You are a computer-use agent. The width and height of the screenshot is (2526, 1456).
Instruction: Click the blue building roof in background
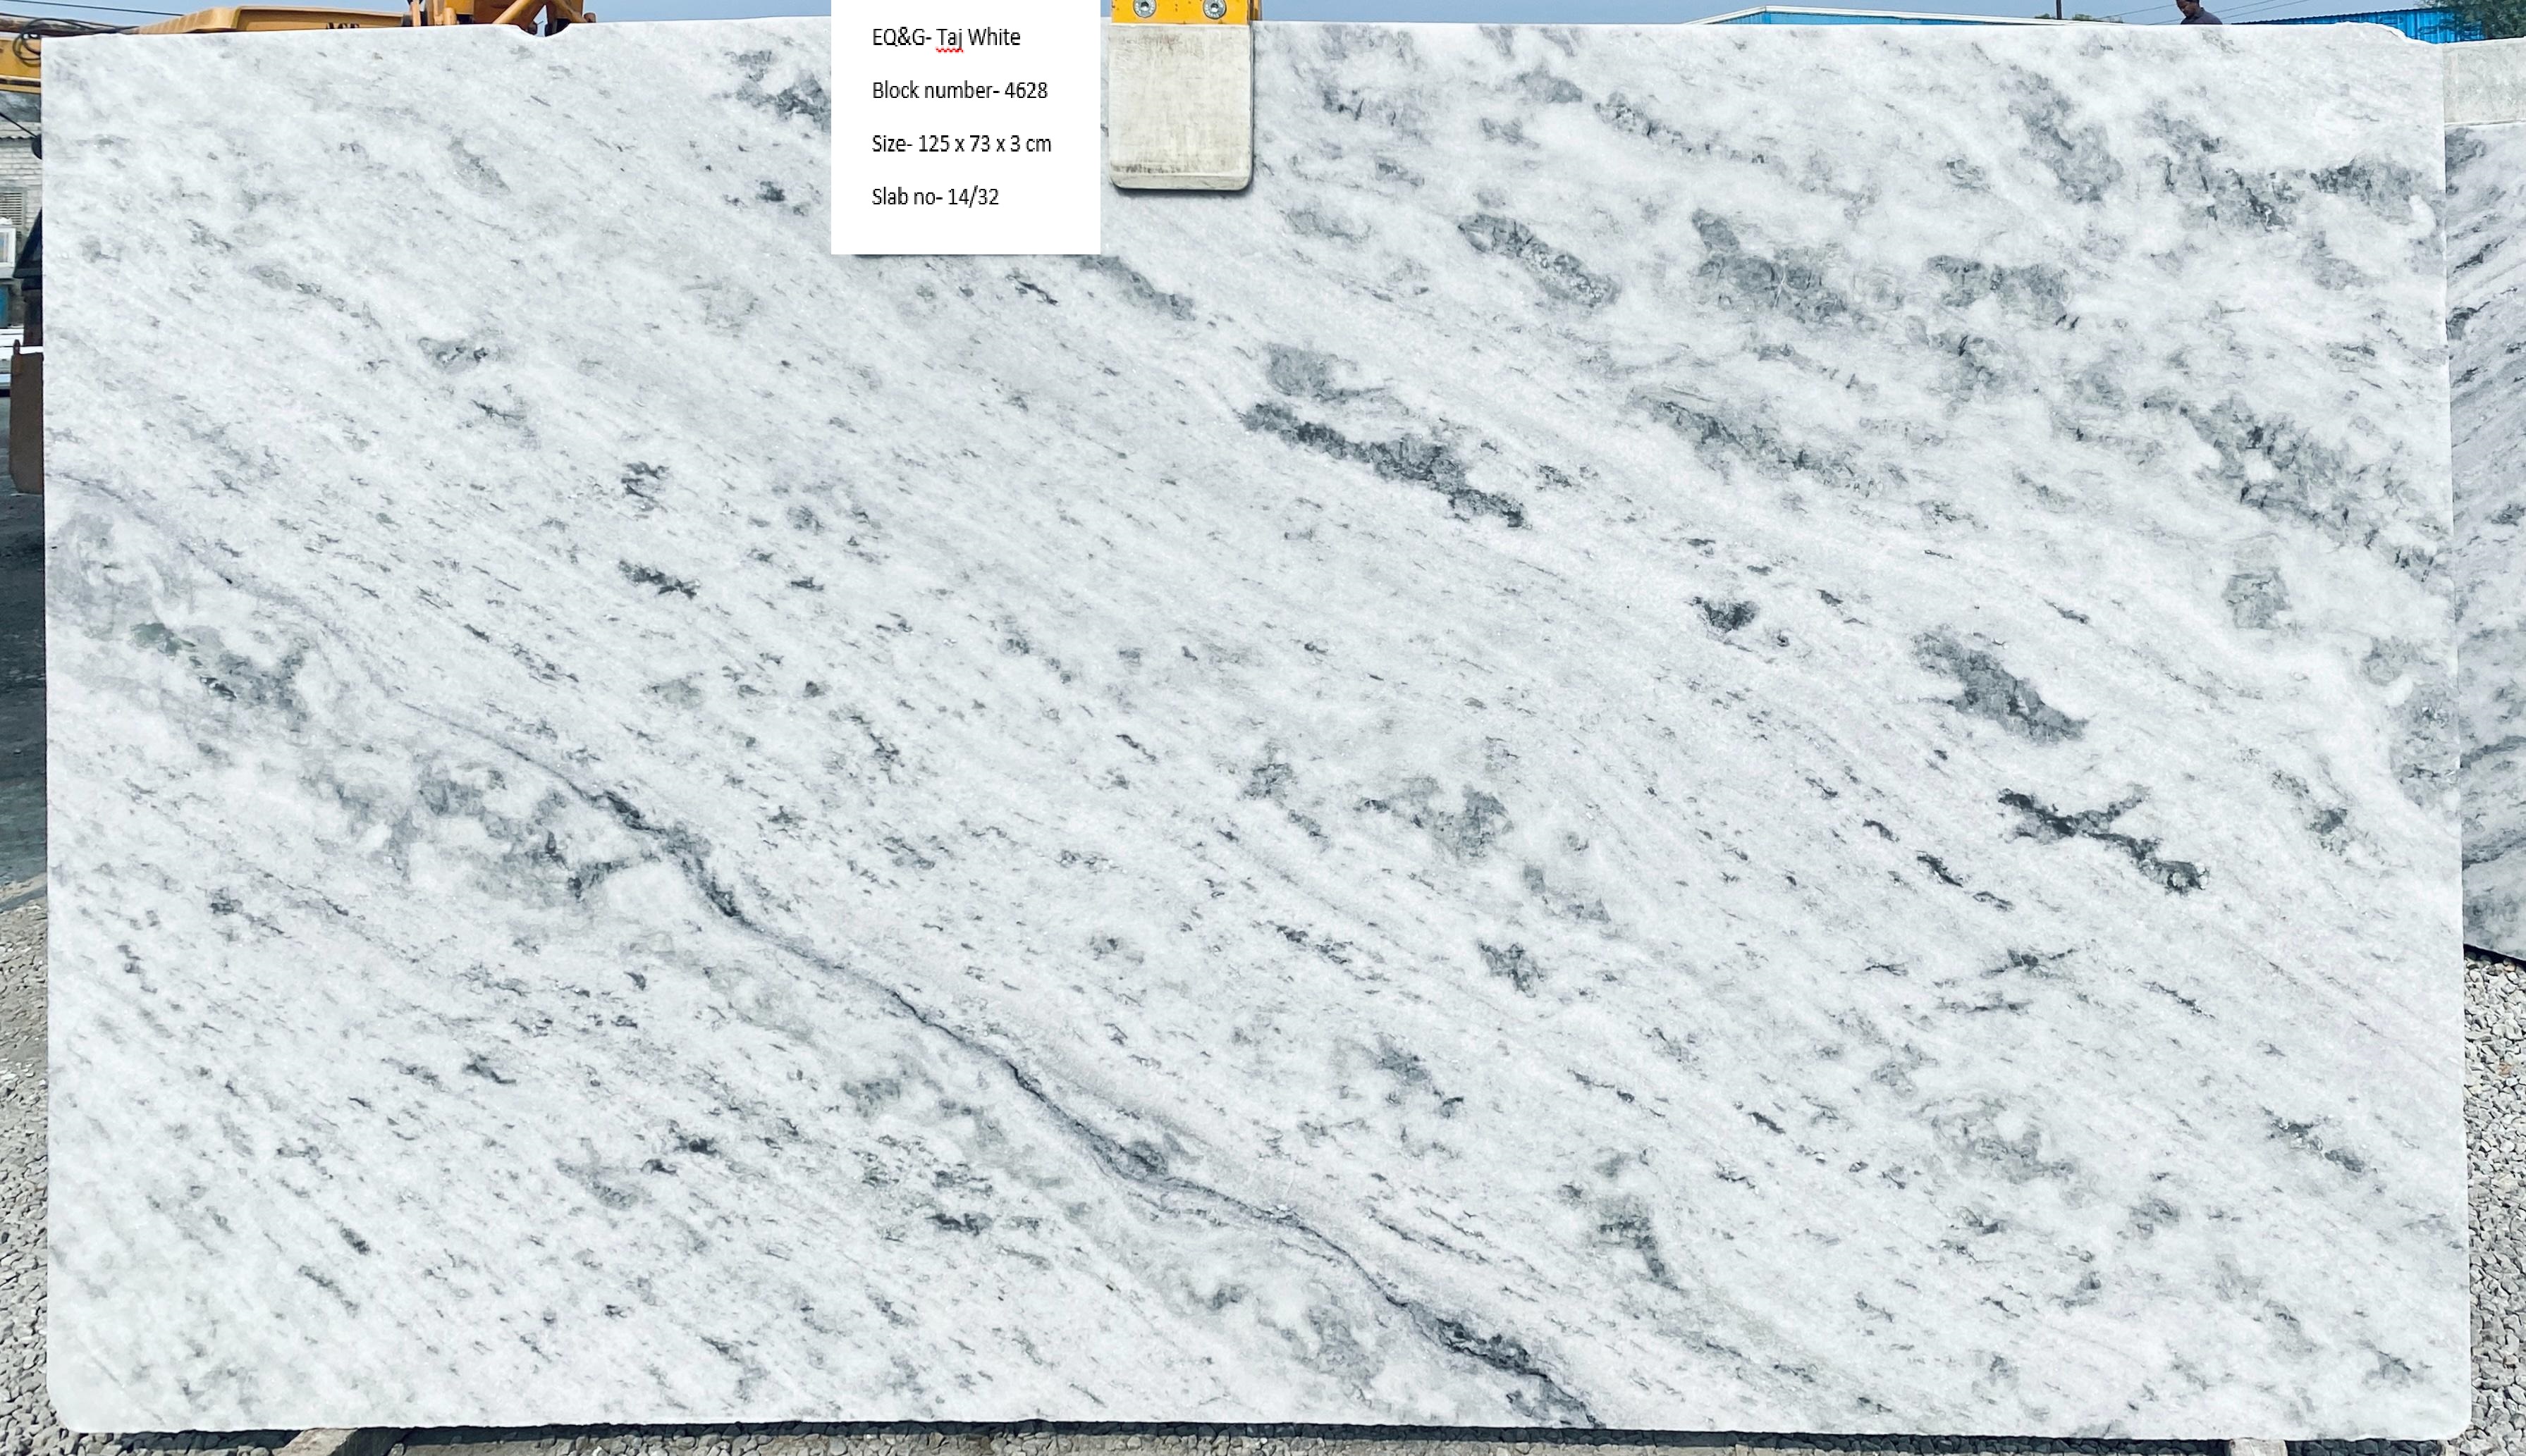coord(1841,14)
